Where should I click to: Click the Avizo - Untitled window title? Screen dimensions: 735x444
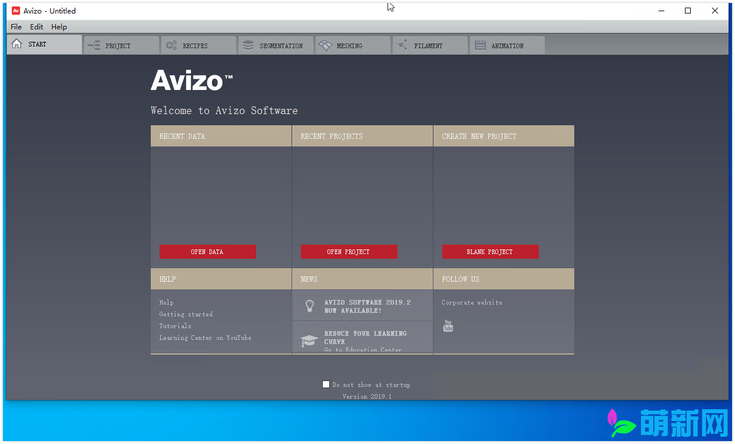[x=49, y=11]
